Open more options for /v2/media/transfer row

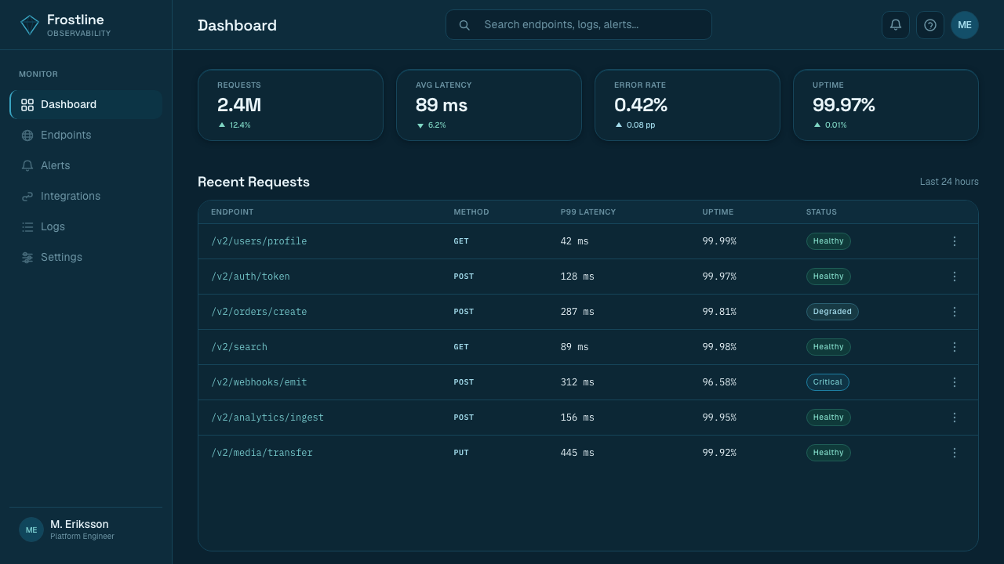tap(955, 453)
